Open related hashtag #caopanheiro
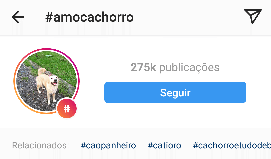271x159 pixels. tap(108, 145)
